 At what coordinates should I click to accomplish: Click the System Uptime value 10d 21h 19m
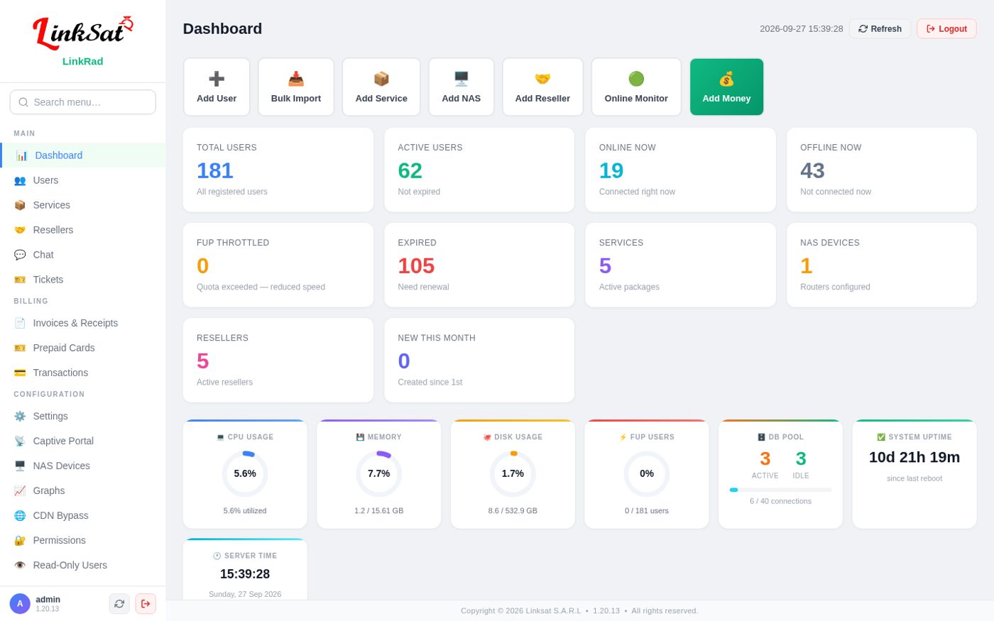pos(914,457)
